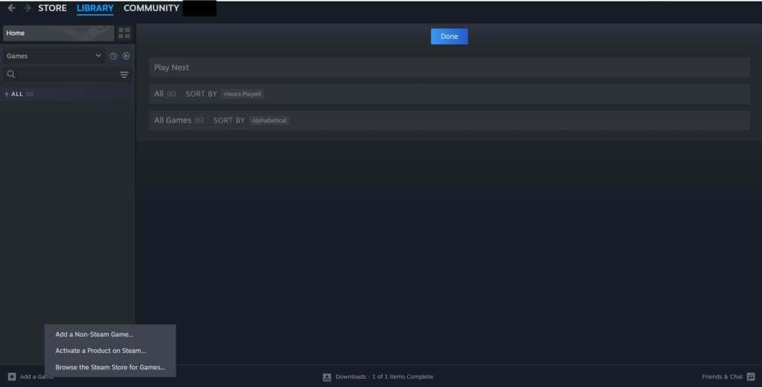Click the library search magnifier icon
The height and width of the screenshot is (387, 762).
coord(11,74)
